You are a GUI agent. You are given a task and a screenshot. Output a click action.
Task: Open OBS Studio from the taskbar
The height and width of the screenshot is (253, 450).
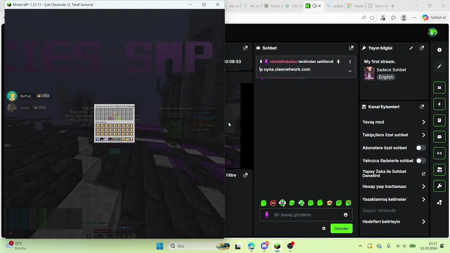[290, 246]
